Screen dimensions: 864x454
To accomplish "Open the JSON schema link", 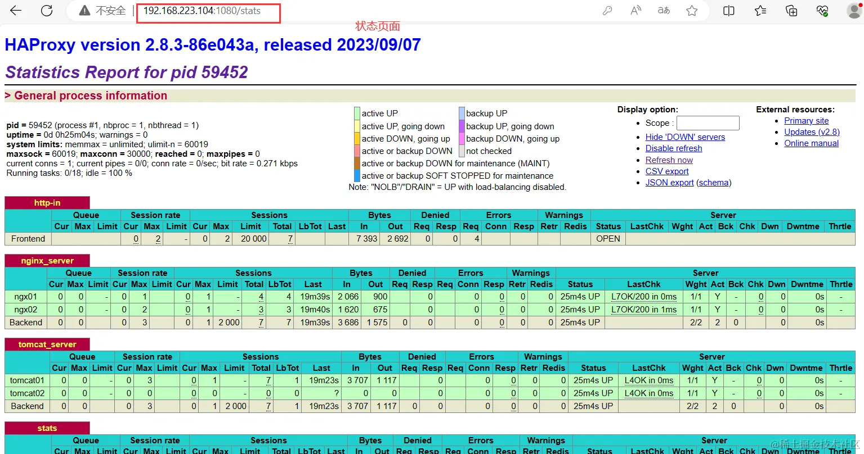I will 714,183.
